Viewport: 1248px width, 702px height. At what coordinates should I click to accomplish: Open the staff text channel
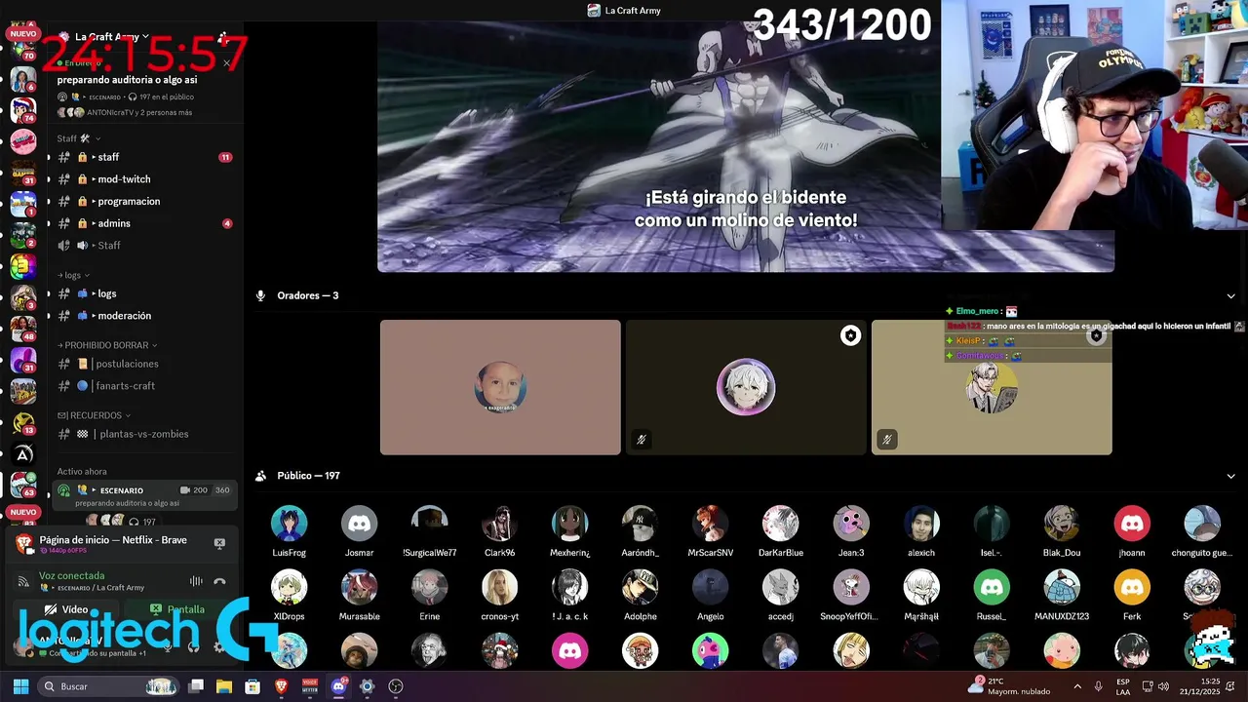coord(144,157)
